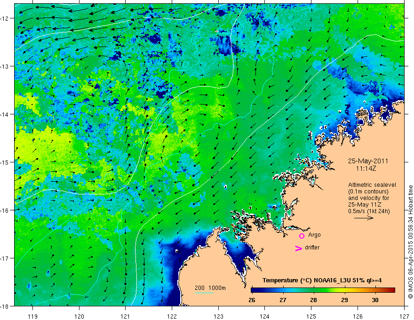Click longitude axis label '119'
Viewport: 414px width, 320px height.
point(33,316)
